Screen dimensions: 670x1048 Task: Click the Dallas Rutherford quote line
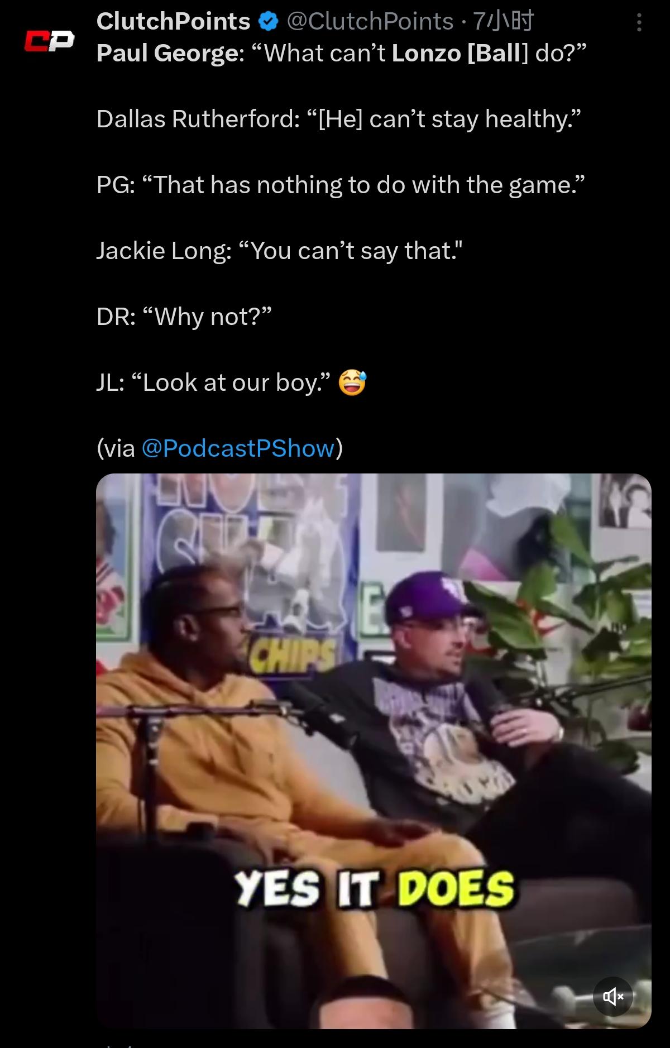click(x=339, y=119)
